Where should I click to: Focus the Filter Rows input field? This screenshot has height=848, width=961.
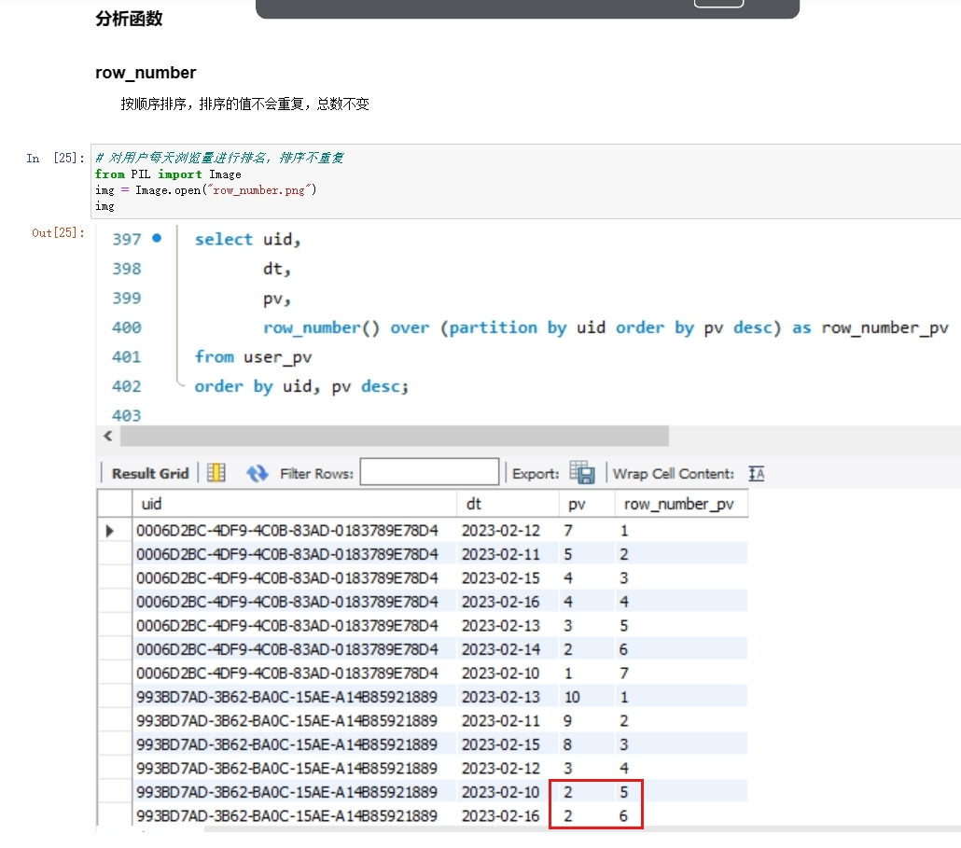pos(429,472)
